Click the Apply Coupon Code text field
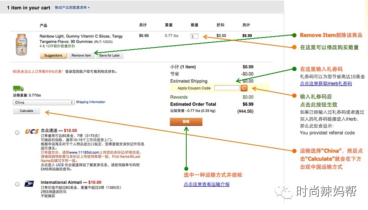This screenshot has height=210, width=368. (227, 88)
